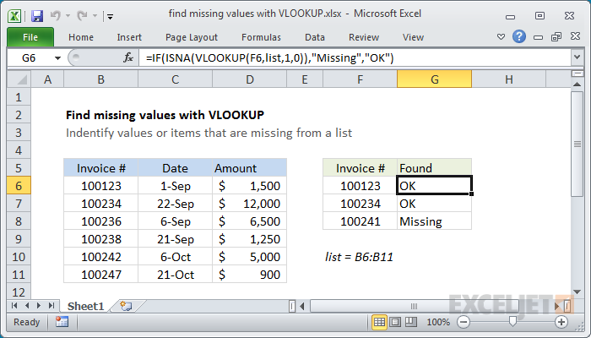Viewport: 591px width, 338px height.
Task: Switch to Normal view in status bar
Action: [381, 322]
